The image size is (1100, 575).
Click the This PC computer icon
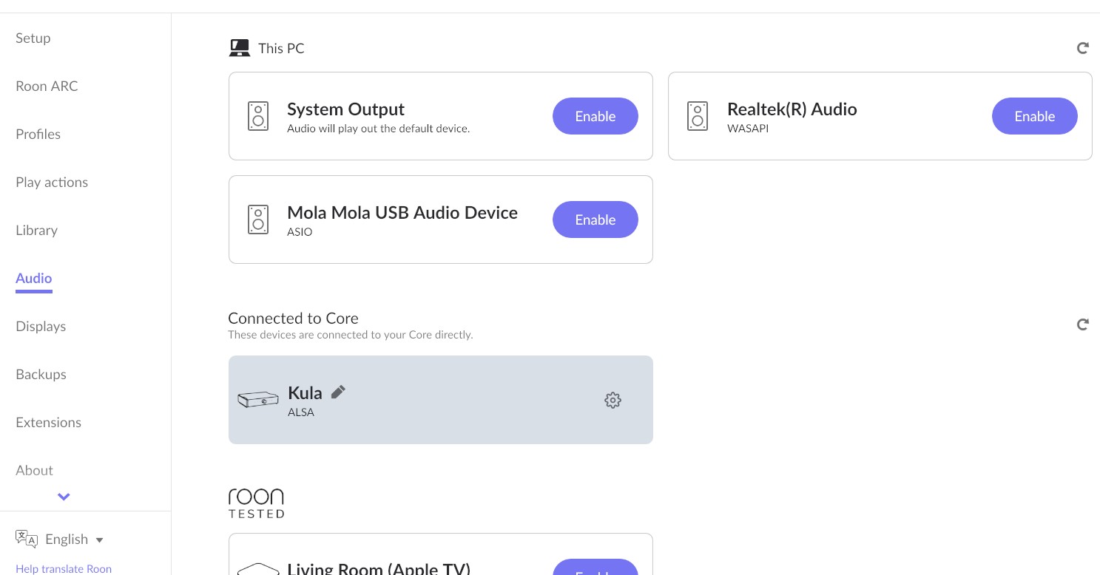click(x=240, y=48)
